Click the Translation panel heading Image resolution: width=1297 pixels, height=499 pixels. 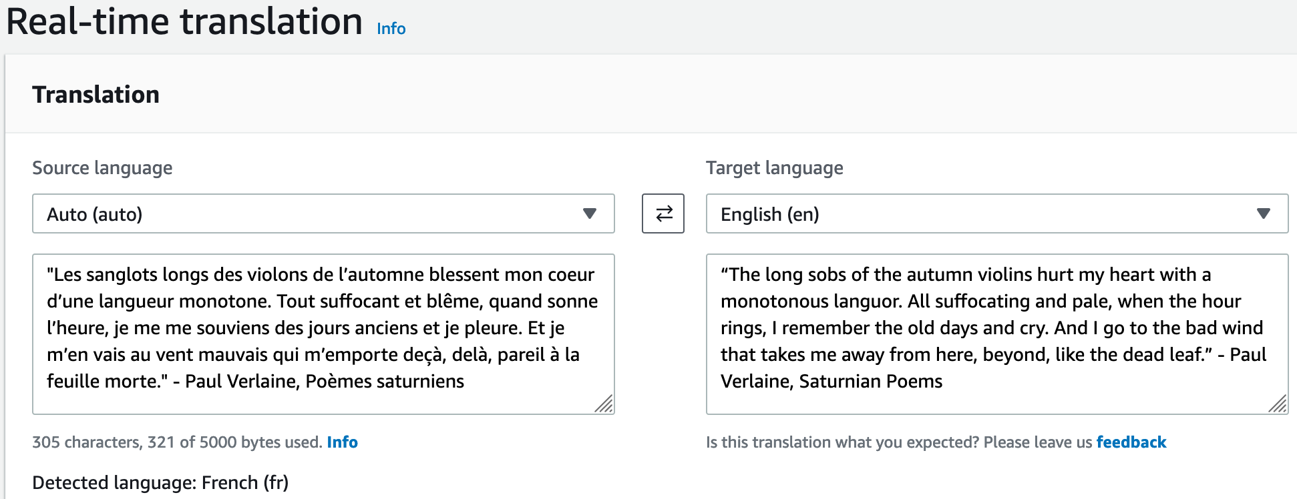point(96,95)
